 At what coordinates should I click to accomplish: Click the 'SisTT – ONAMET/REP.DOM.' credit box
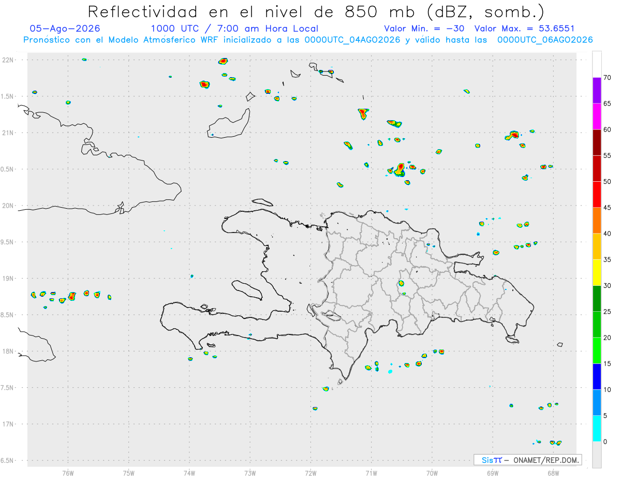tap(527, 460)
